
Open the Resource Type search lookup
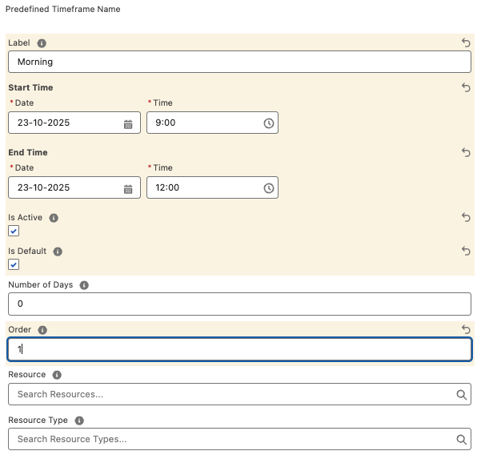pyautogui.click(x=232, y=439)
